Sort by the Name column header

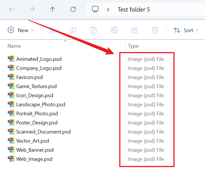click(x=14, y=46)
